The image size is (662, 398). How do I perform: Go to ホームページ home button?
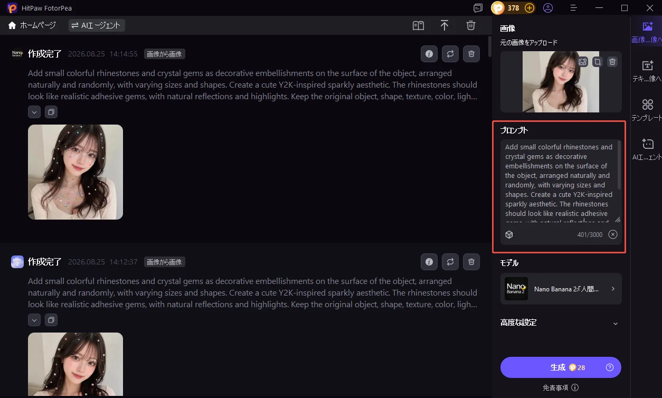(31, 25)
